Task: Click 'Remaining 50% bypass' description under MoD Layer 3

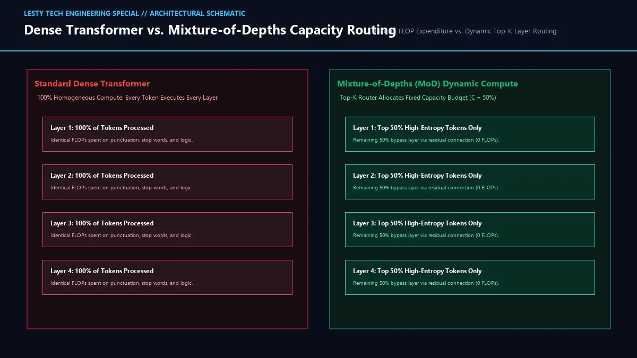Action: (x=426, y=235)
